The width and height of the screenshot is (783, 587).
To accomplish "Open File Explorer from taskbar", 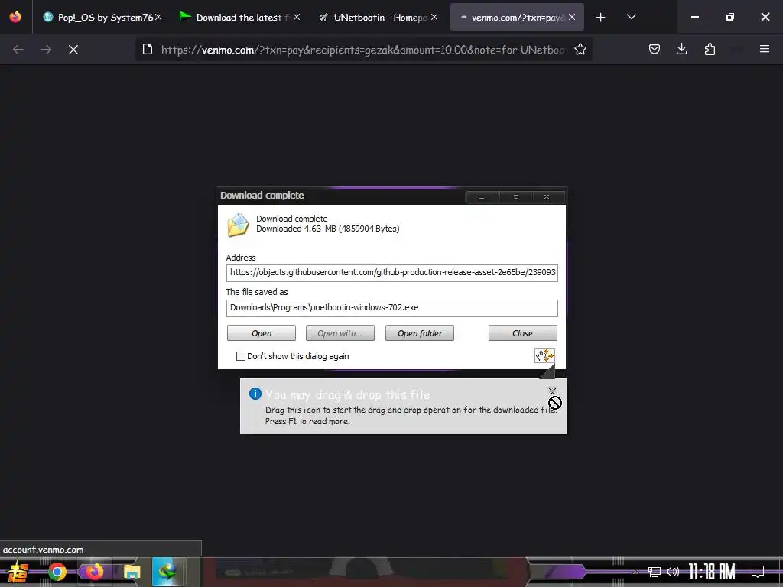I will [132, 572].
